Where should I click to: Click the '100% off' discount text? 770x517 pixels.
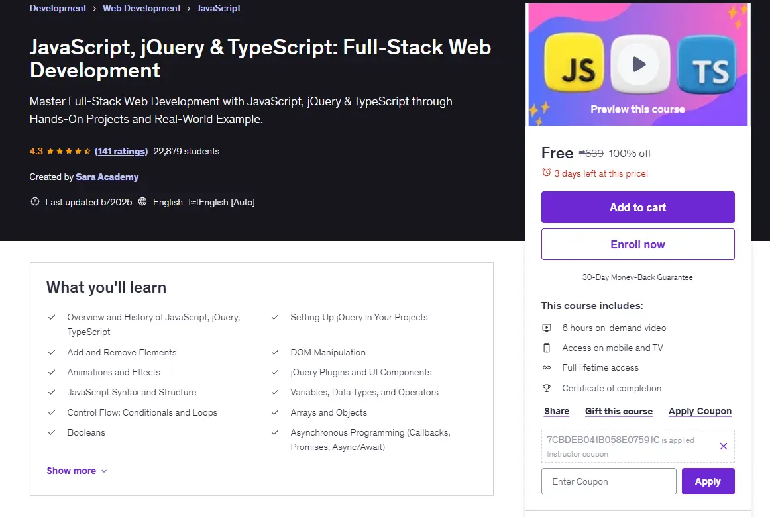pos(630,154)
